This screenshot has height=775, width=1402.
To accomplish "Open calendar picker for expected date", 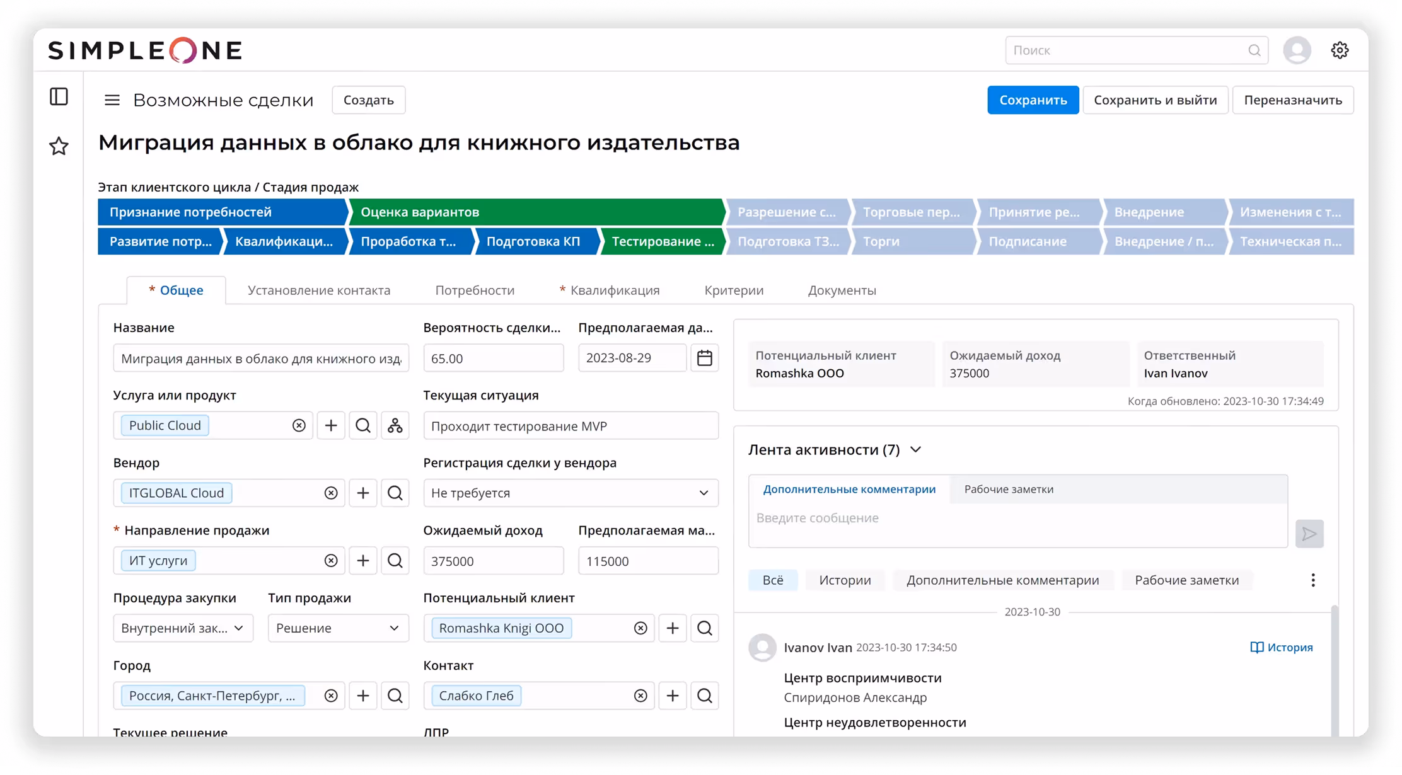I will tap(704, 358).
